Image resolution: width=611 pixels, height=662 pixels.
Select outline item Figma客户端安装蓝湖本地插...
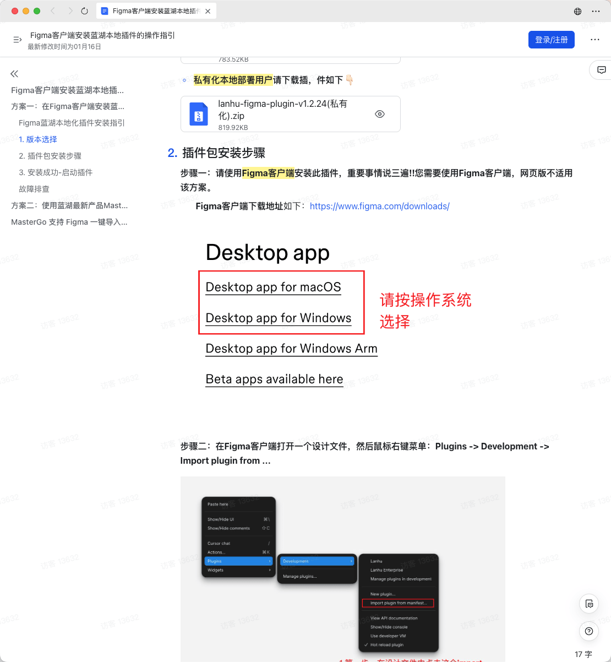click(x=67, y=90)
